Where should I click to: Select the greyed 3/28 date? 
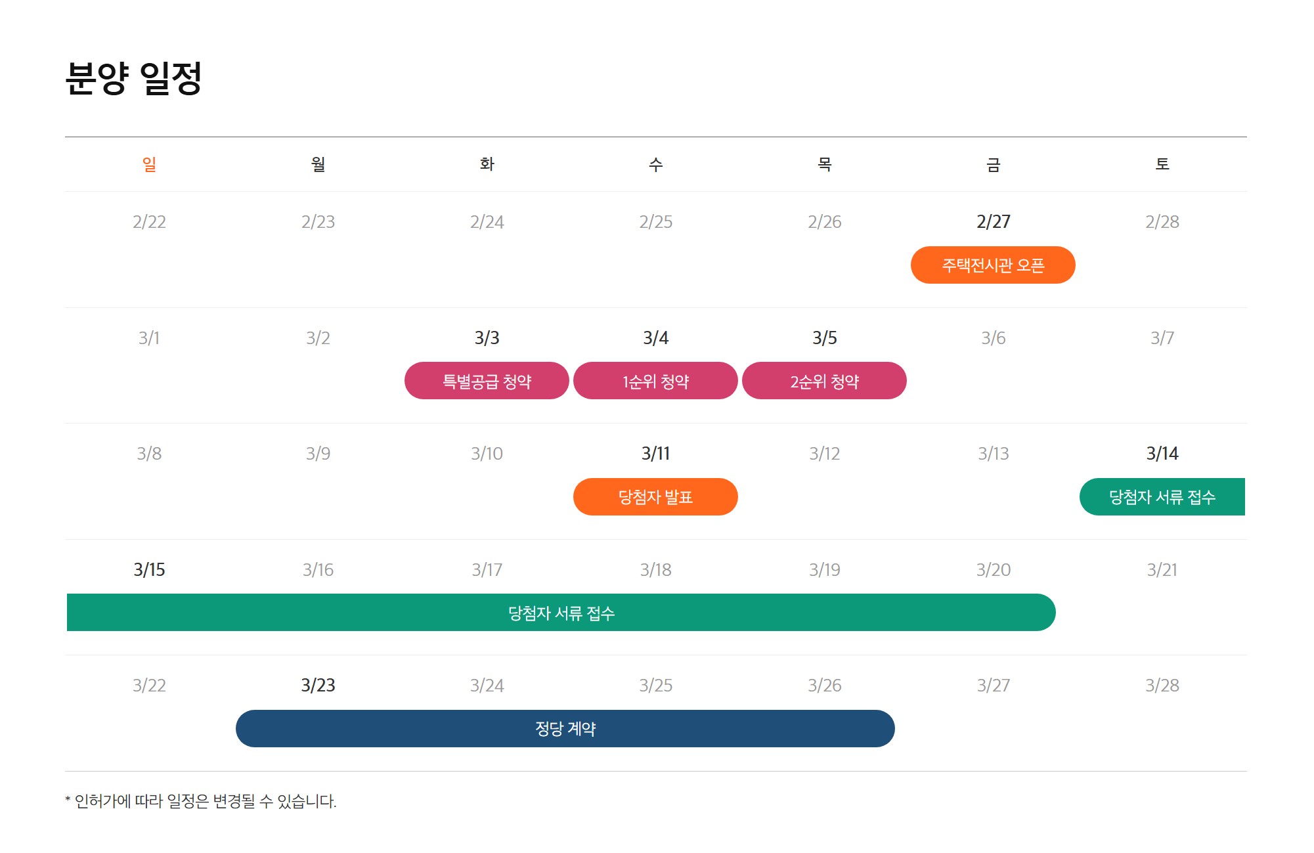point(1162,686)
